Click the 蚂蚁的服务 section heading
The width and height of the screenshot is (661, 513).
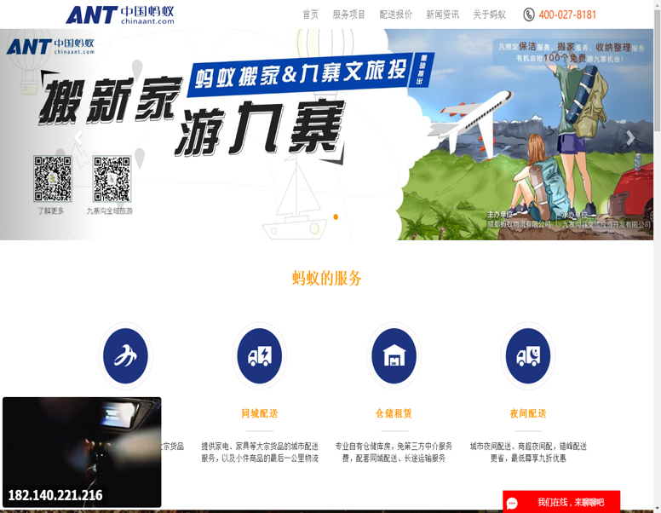(327, 279)
